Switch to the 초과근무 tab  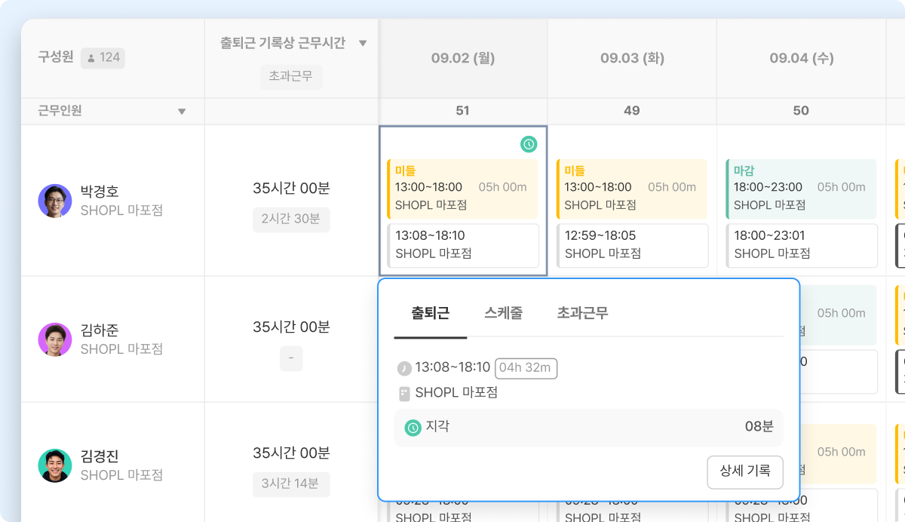pyautogui.click(x=582, y=313)
